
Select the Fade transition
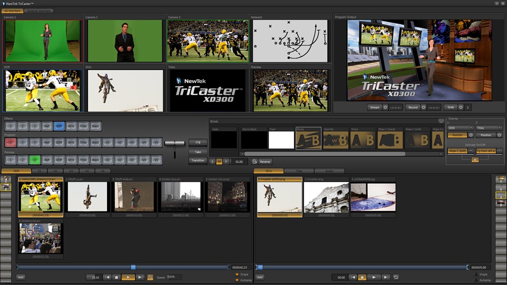point(224,138)
